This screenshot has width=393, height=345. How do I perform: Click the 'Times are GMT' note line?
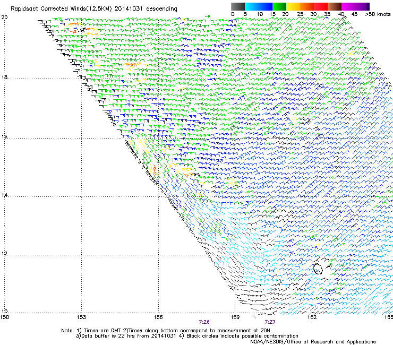(x=165, y=331)
